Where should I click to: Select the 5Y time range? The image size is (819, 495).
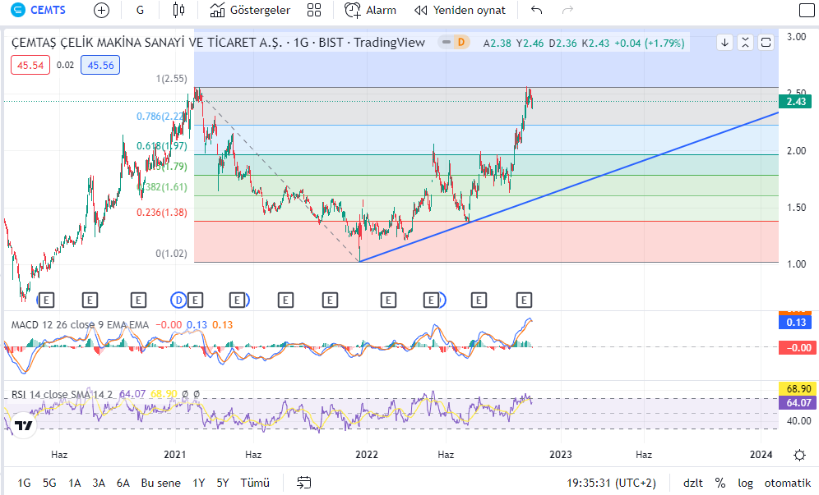pos(223,483)
